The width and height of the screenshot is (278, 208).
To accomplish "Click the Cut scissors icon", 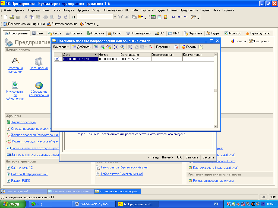I will click(26, 17).
